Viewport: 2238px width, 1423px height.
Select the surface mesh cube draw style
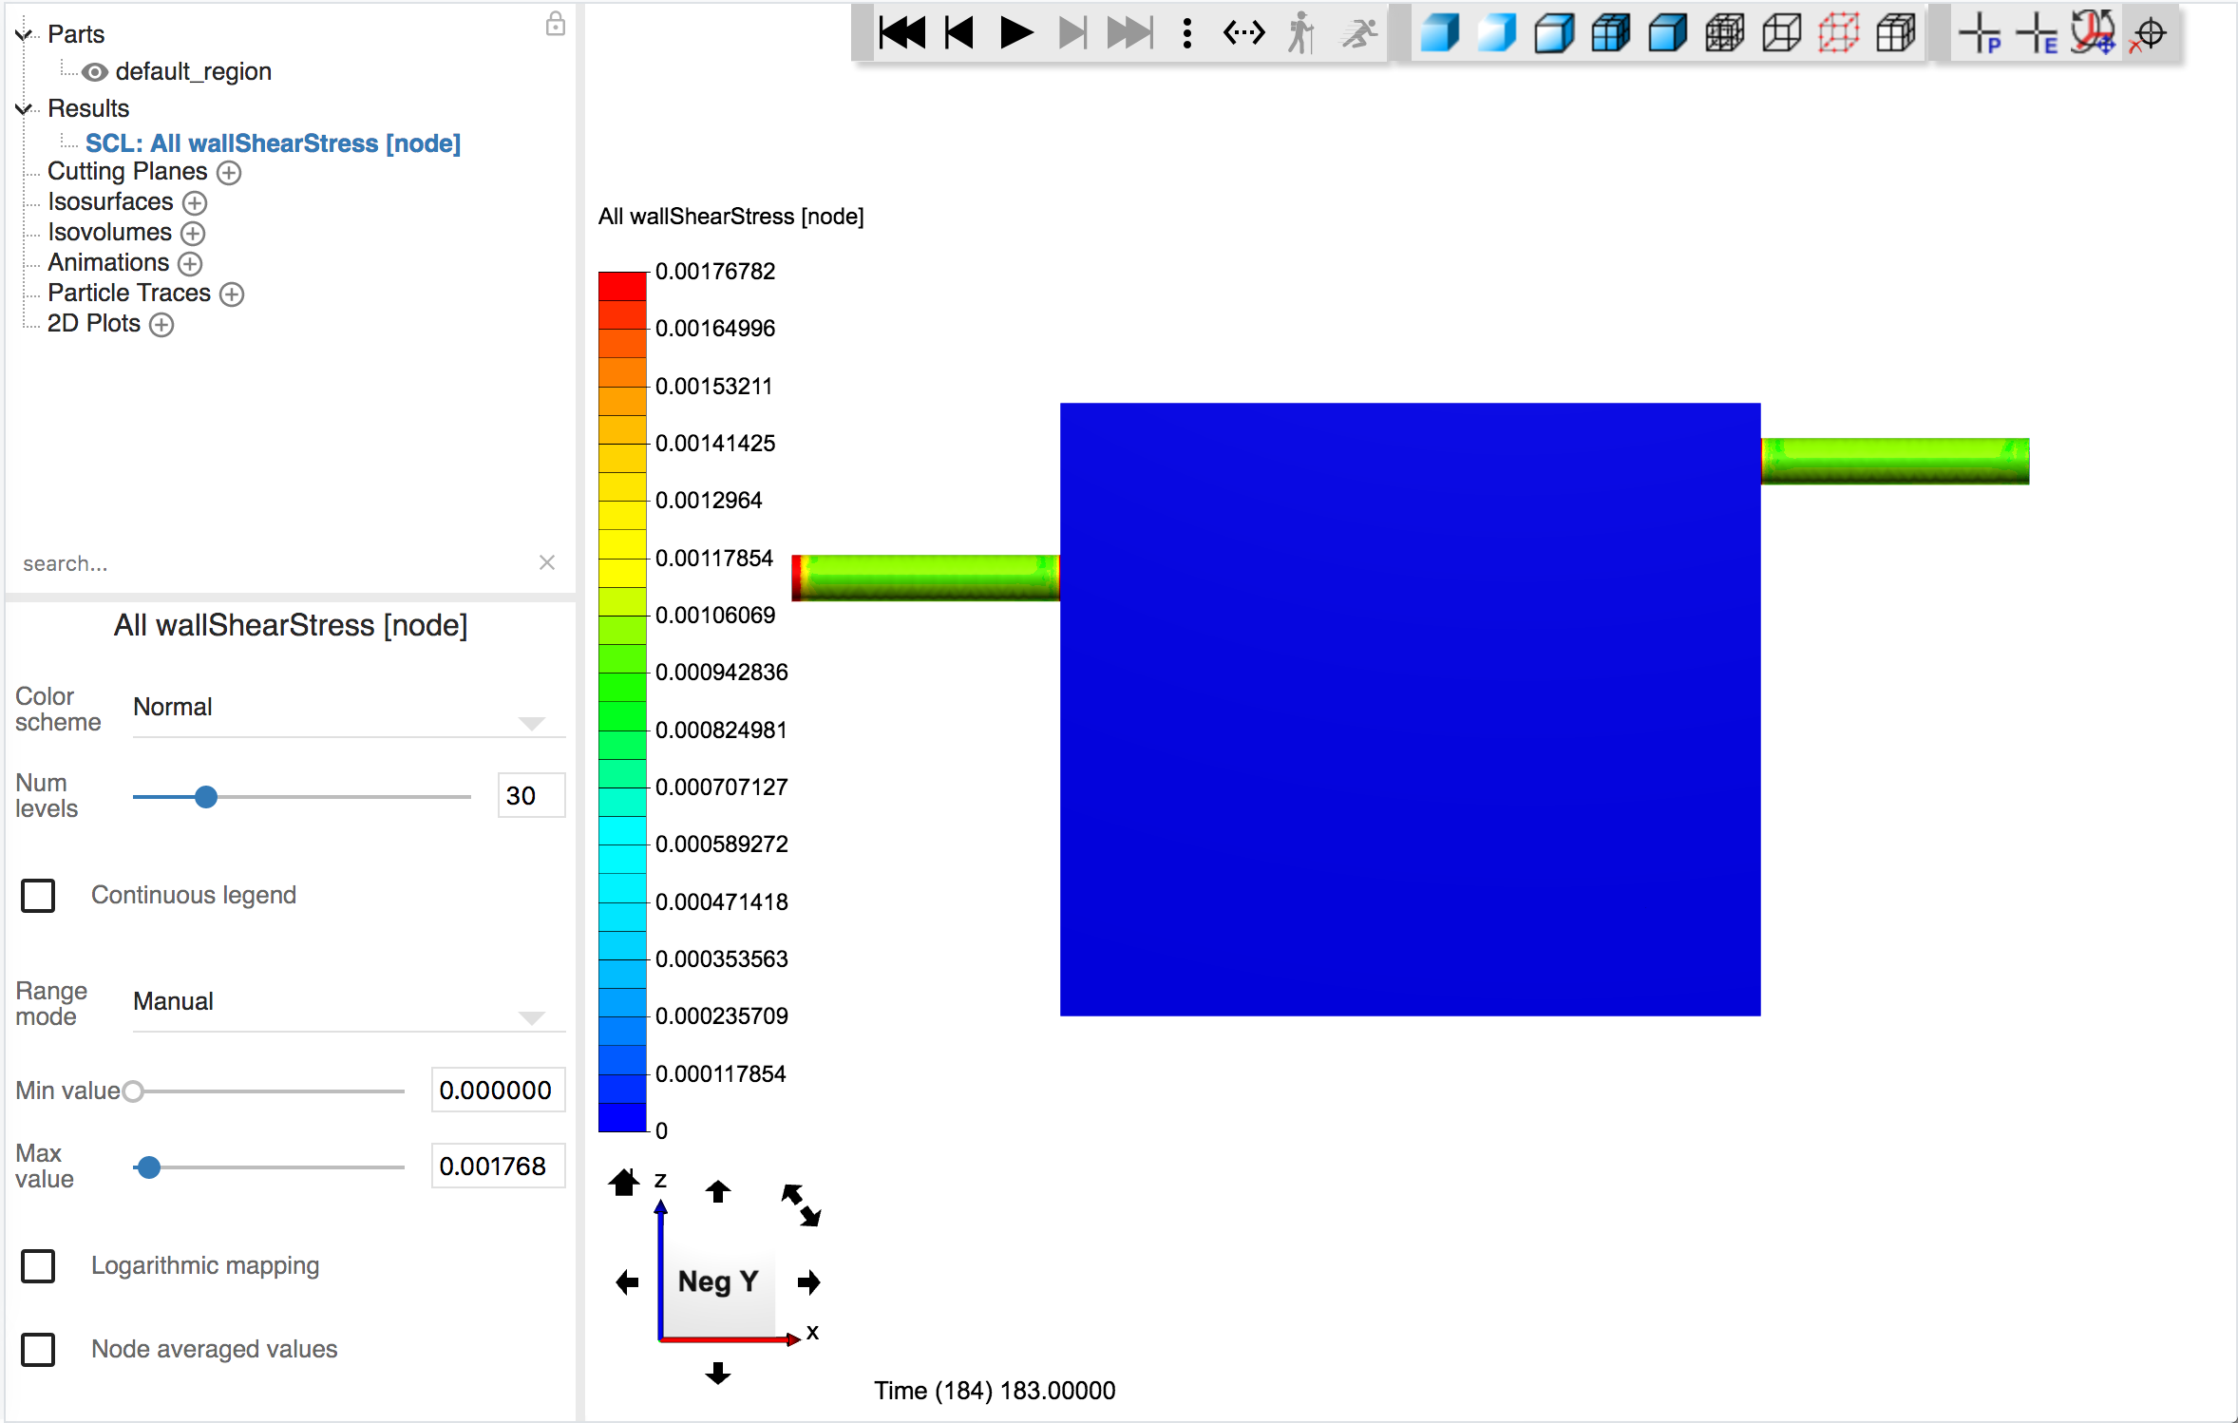1610,33
